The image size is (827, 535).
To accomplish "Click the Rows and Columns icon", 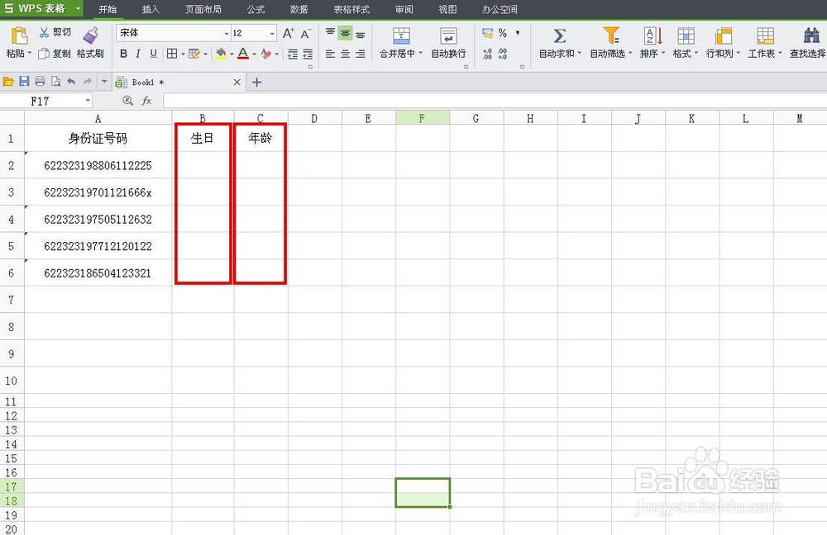I will coord(723,36).
